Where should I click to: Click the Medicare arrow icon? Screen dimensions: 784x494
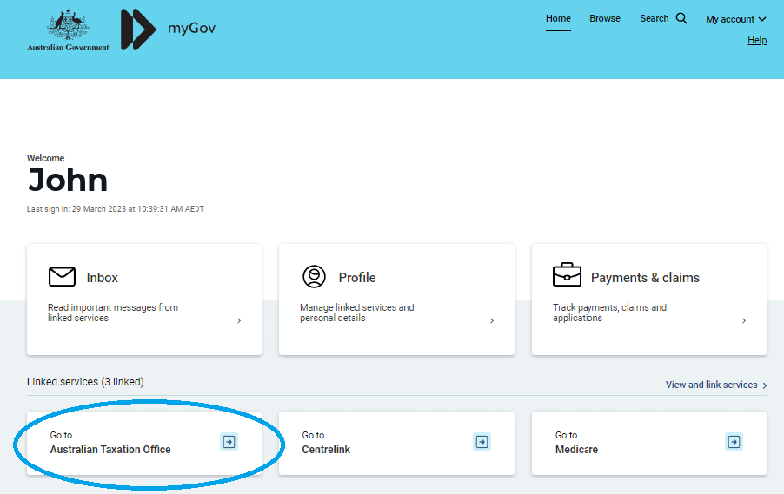734,442
